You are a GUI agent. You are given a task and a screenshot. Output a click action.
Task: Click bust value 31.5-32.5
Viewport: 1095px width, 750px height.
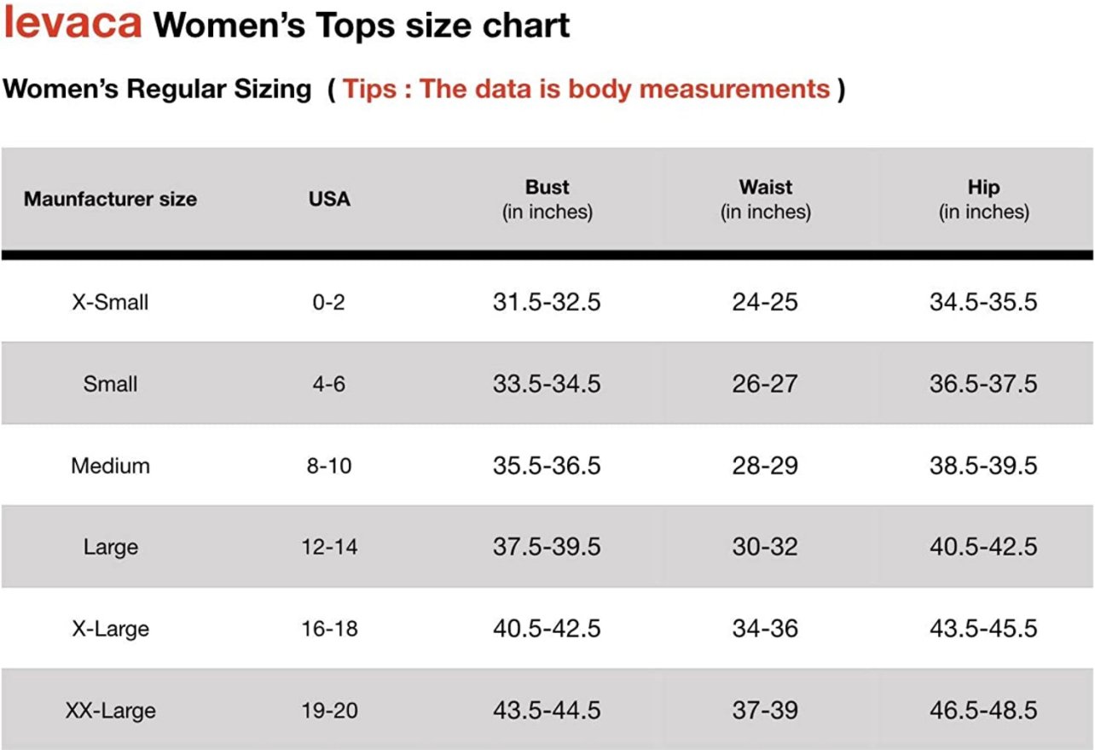click(x=547, y=302)
